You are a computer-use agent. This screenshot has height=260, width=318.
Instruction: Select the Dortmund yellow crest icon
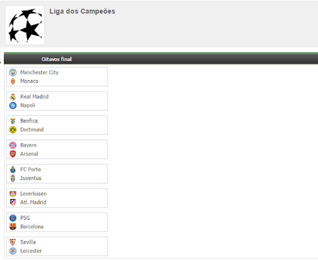point(13,130)
